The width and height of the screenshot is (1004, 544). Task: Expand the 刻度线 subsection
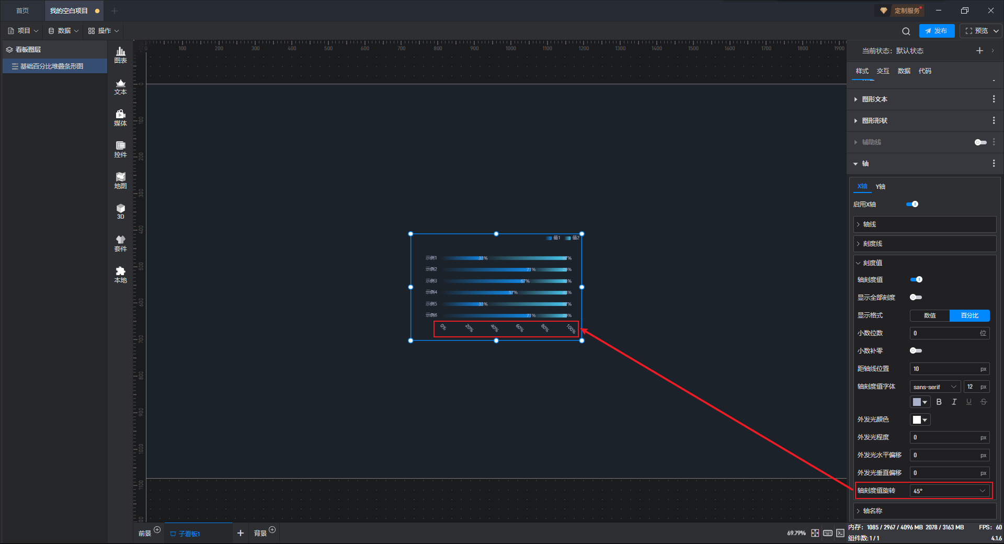[x=925, y=244]
